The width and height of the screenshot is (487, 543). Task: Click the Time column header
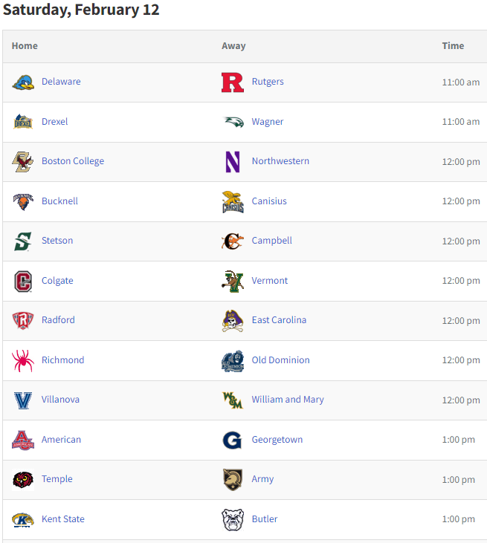[453, 46]
